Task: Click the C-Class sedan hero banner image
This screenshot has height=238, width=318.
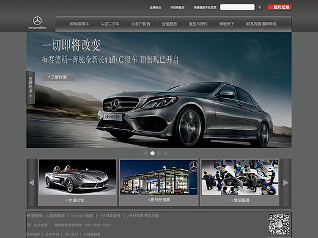Action: coord(159,90)
